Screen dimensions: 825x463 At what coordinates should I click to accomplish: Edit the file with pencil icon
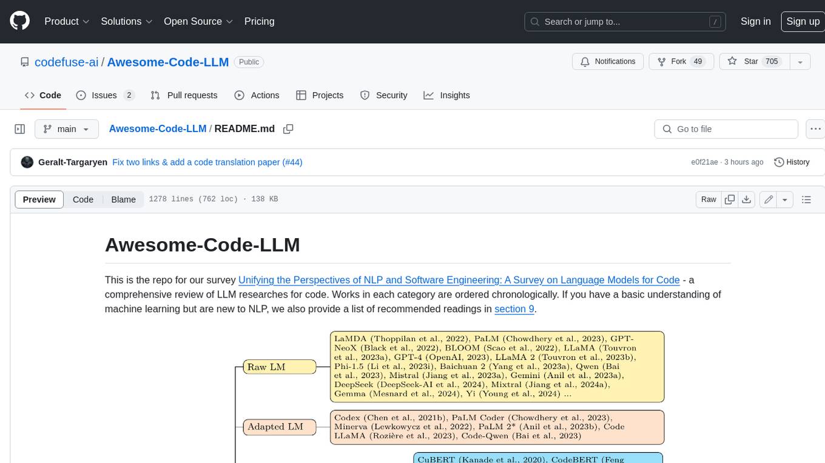tap(769, 199)
